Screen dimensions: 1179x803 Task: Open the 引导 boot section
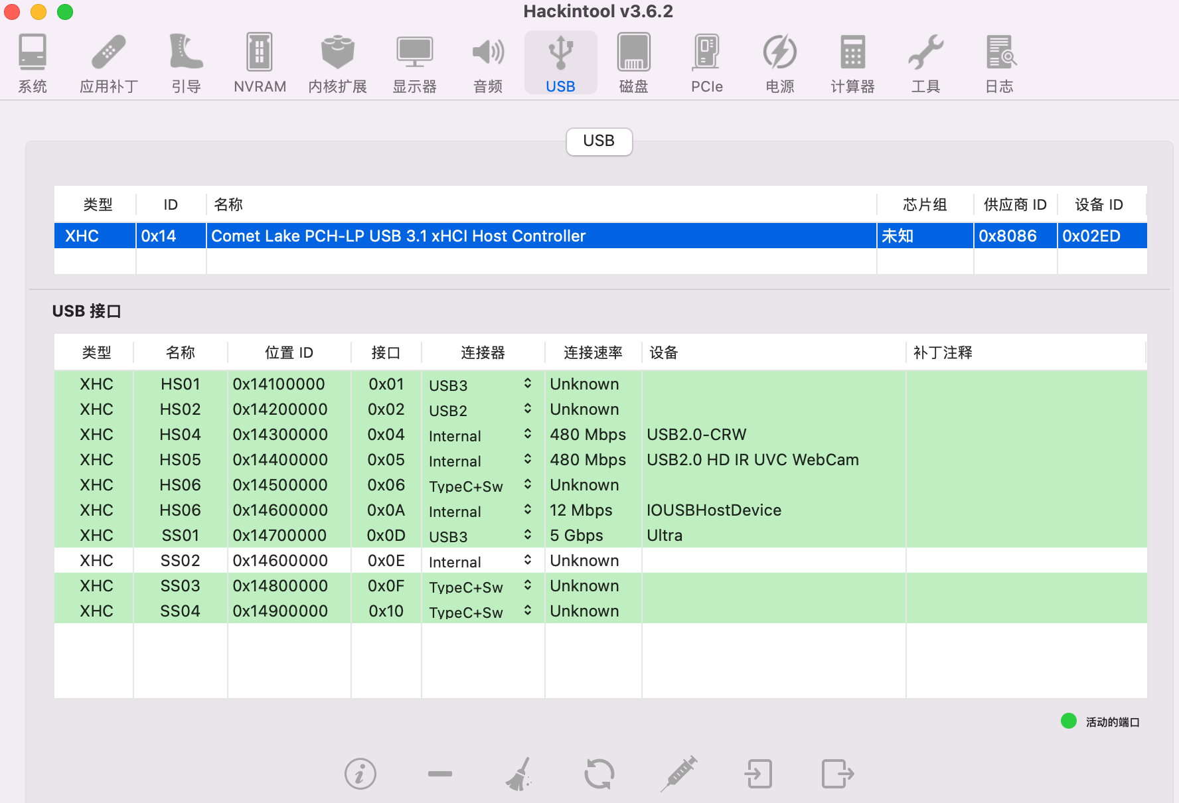(186, 63)
